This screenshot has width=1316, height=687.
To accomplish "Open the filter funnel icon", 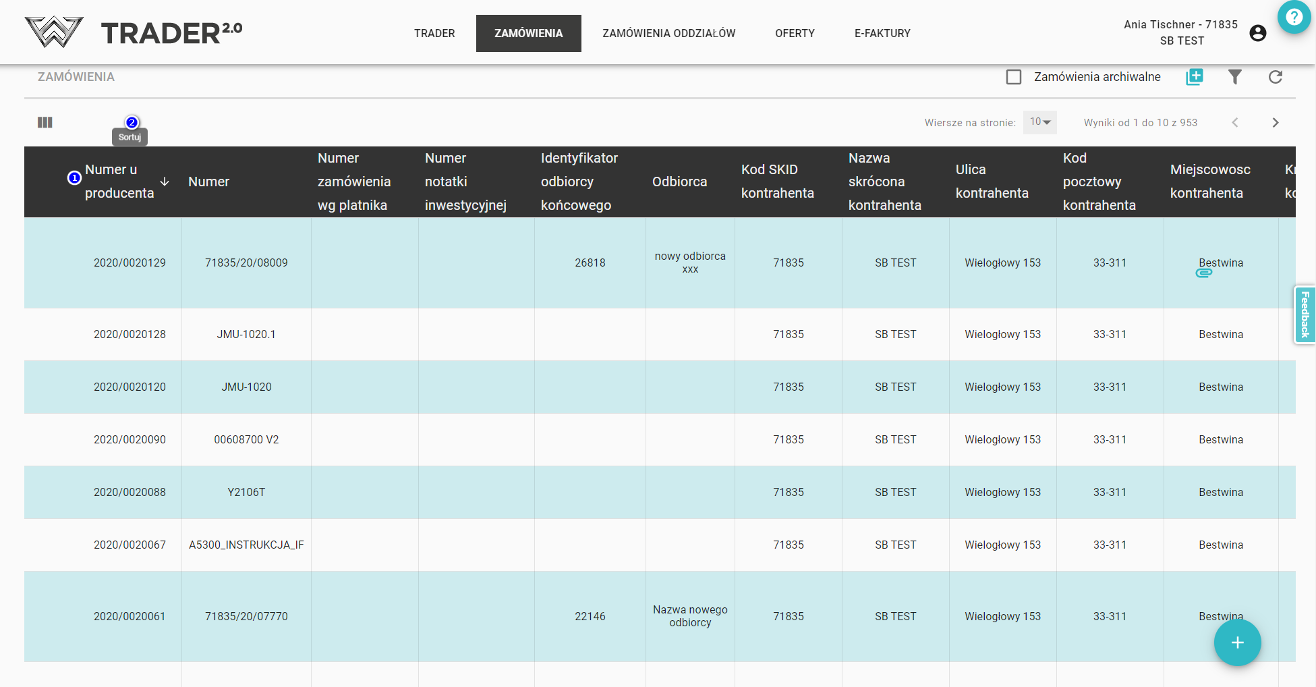I will coord(1234,77).
